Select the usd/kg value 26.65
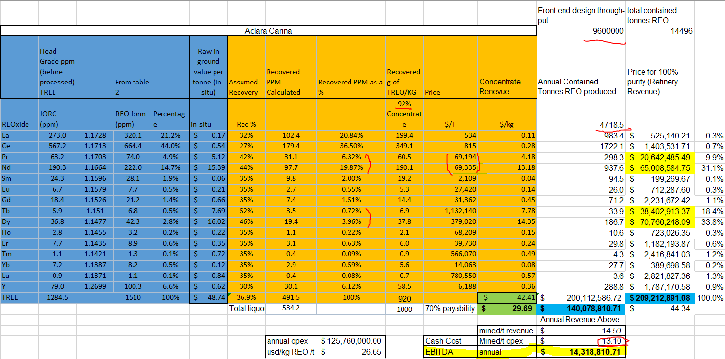 351,352
